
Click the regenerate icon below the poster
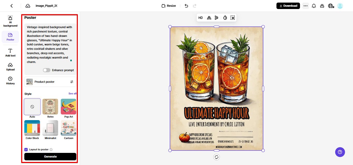[x=216, y=157]
